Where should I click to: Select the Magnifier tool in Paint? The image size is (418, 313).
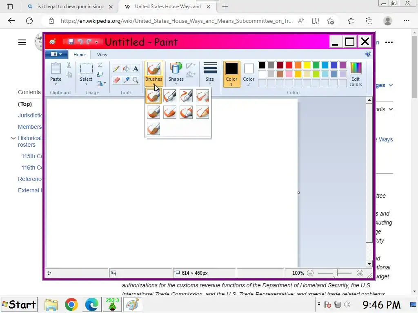coord(136,80)
